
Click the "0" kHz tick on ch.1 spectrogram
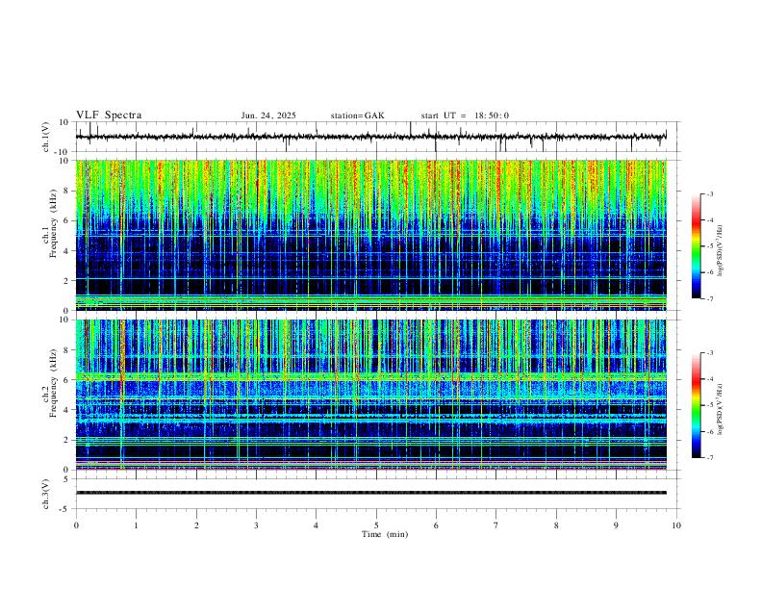point(66,311)
